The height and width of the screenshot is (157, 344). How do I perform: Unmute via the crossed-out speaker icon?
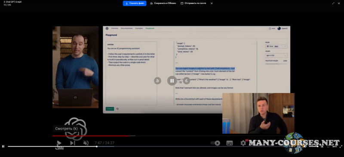(x=86, y=143)
